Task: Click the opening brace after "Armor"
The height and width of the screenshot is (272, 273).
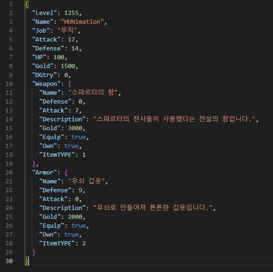Action: pyautogui.click(x=66, y=173)
